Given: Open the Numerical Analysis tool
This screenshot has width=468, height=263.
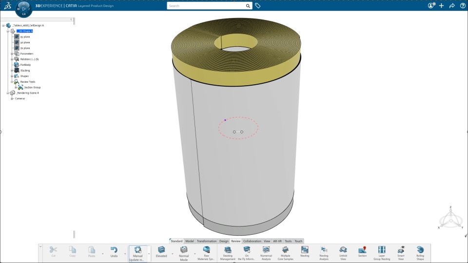Looking at the screenshot, I should 266,253.
